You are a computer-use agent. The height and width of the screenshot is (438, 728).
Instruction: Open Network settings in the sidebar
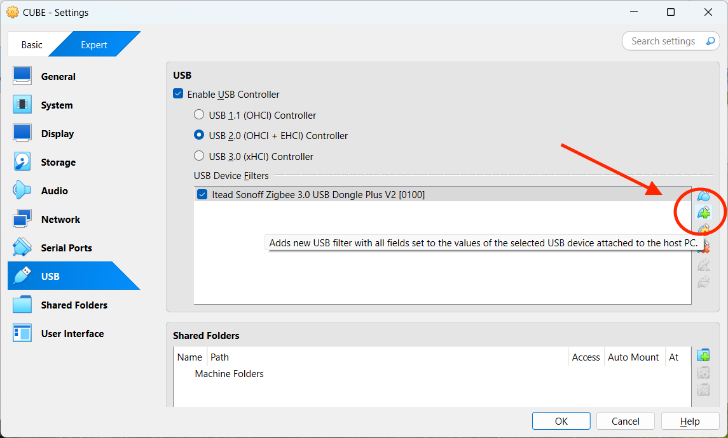tap(60, 220)
